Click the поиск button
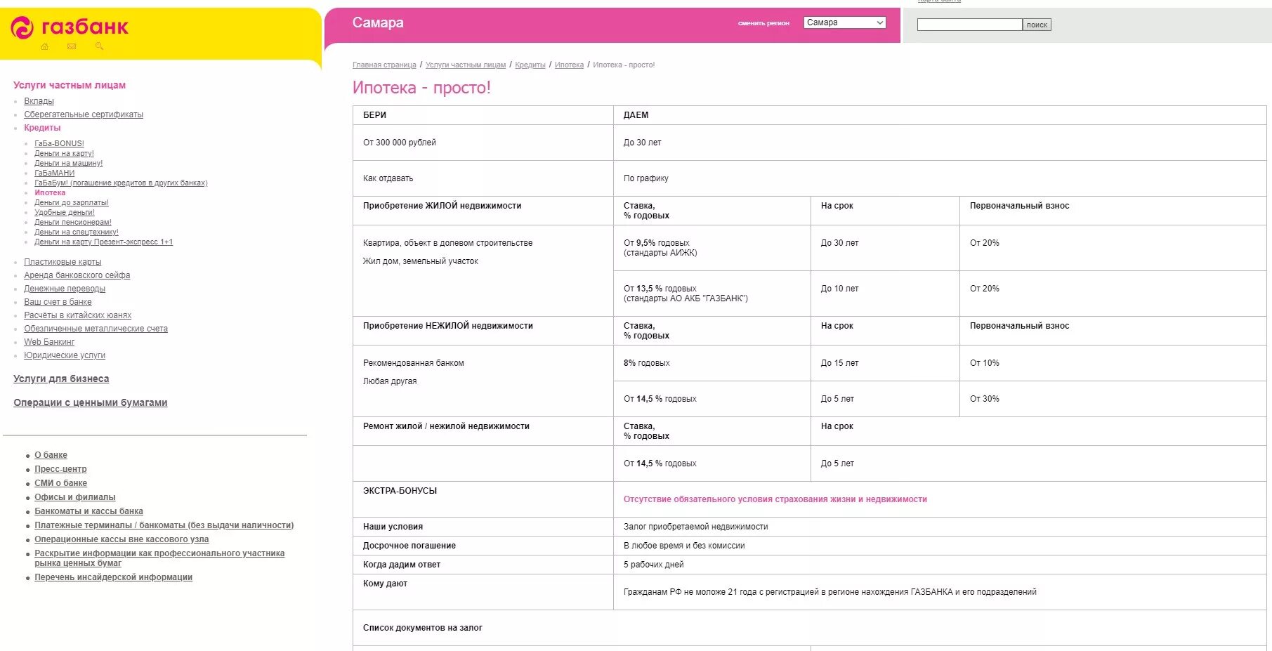 (x=1037, y=25)
